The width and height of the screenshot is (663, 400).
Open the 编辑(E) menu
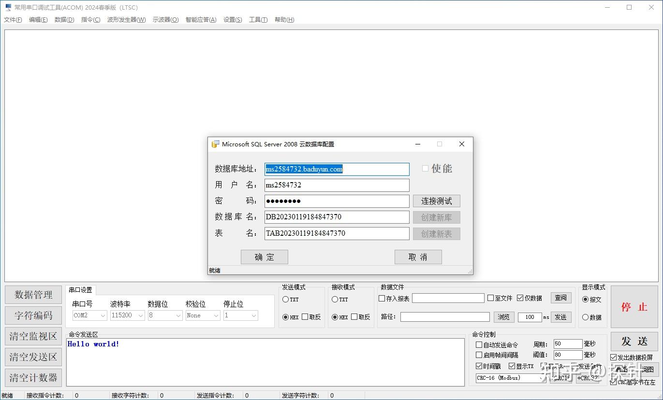coord(38,20)
